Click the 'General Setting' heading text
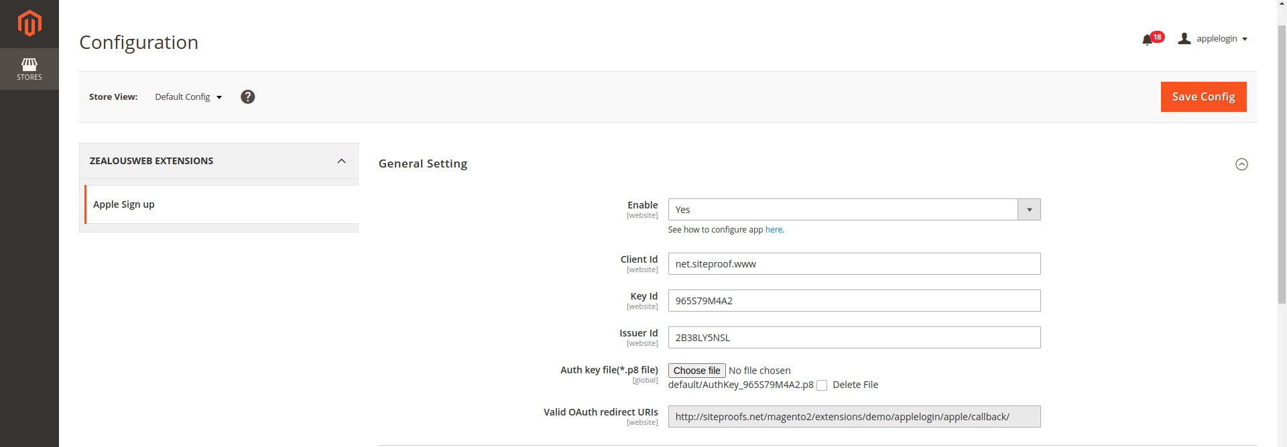The height and width of the screenshot is (447, 1287). click(423, 164)
